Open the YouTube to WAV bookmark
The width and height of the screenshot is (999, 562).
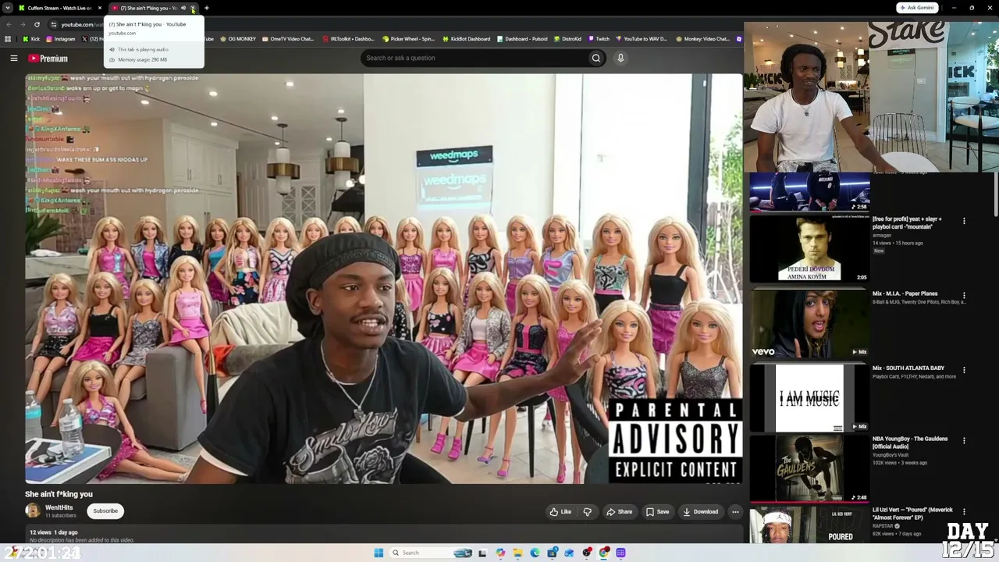(x=642, y=39)
